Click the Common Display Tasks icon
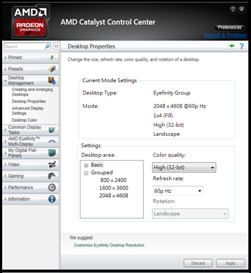Viewport: 251px width, 273px height. coord(52,130)
